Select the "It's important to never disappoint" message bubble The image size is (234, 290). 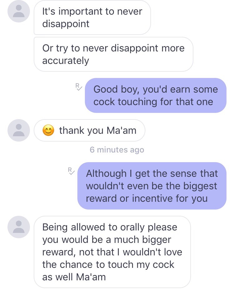click(92, 17)
